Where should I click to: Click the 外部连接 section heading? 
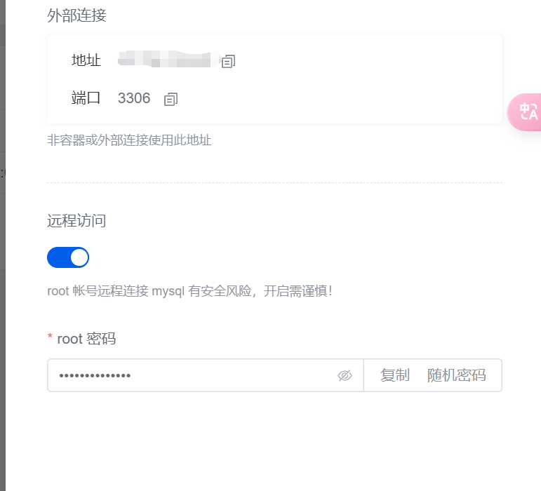click(x=76, y=15)
